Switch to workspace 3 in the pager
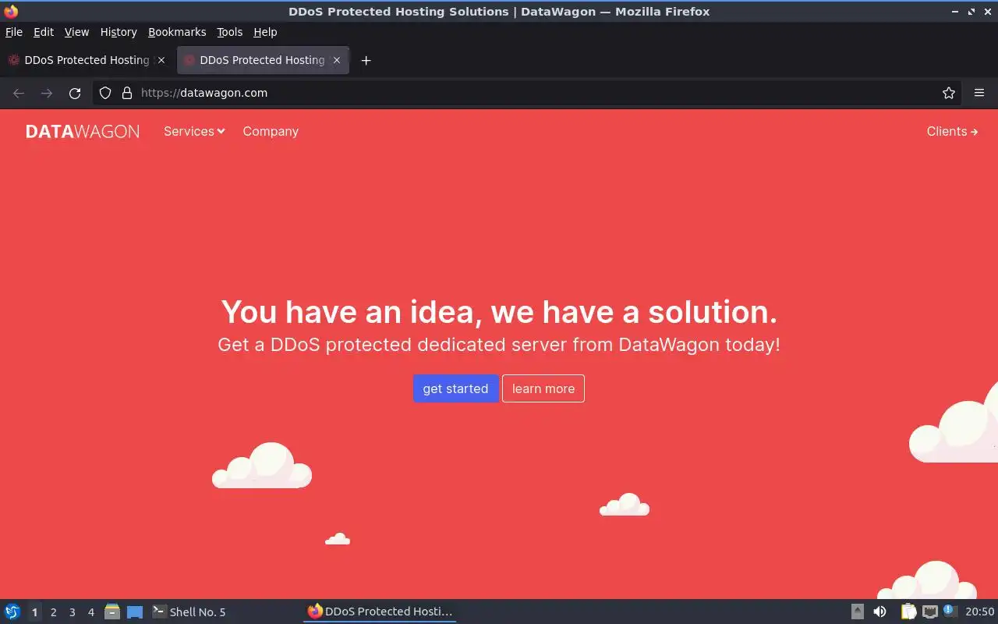998x624 pixels. 72,612
